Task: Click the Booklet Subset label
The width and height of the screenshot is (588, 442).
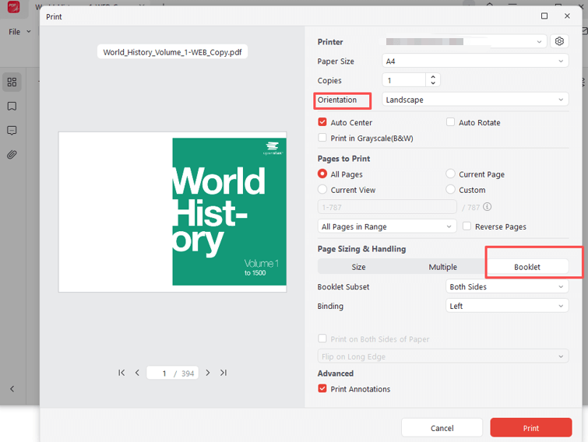Action: (343, 286)
